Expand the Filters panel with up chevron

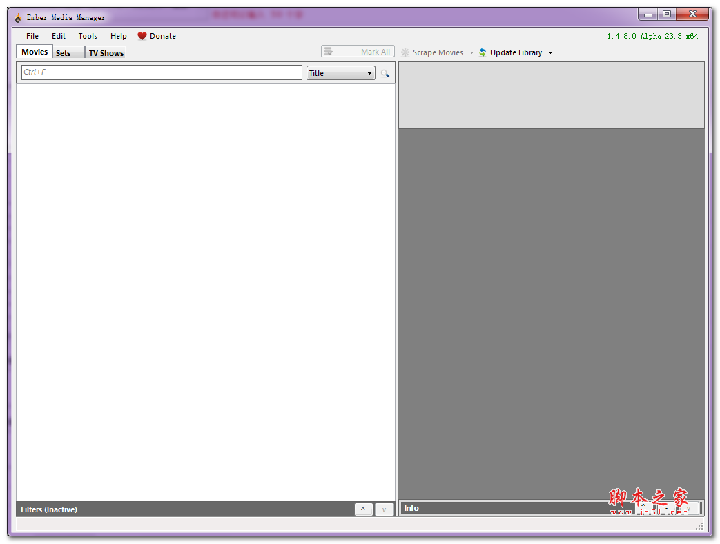[363, 509]
